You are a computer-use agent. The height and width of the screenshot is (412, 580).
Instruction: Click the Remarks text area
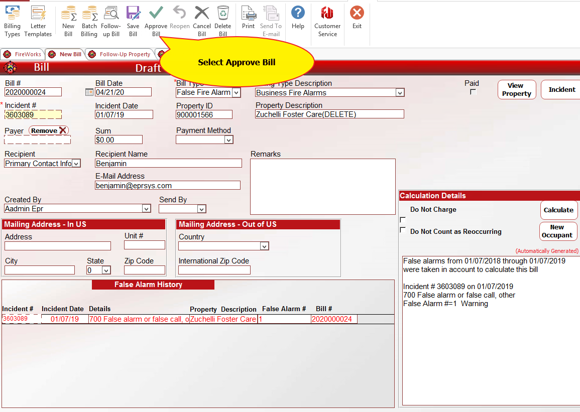[323, 187]
